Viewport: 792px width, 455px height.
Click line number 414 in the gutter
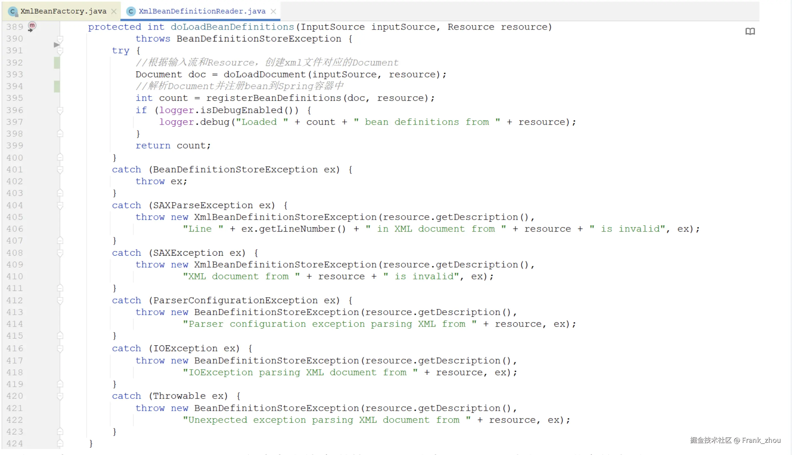(x=15, y=324)
